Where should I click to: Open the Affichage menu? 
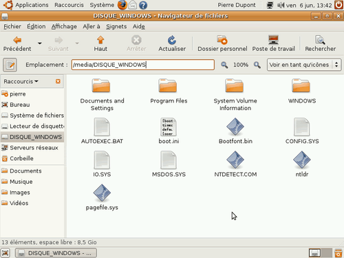click(x=64, y=27)
